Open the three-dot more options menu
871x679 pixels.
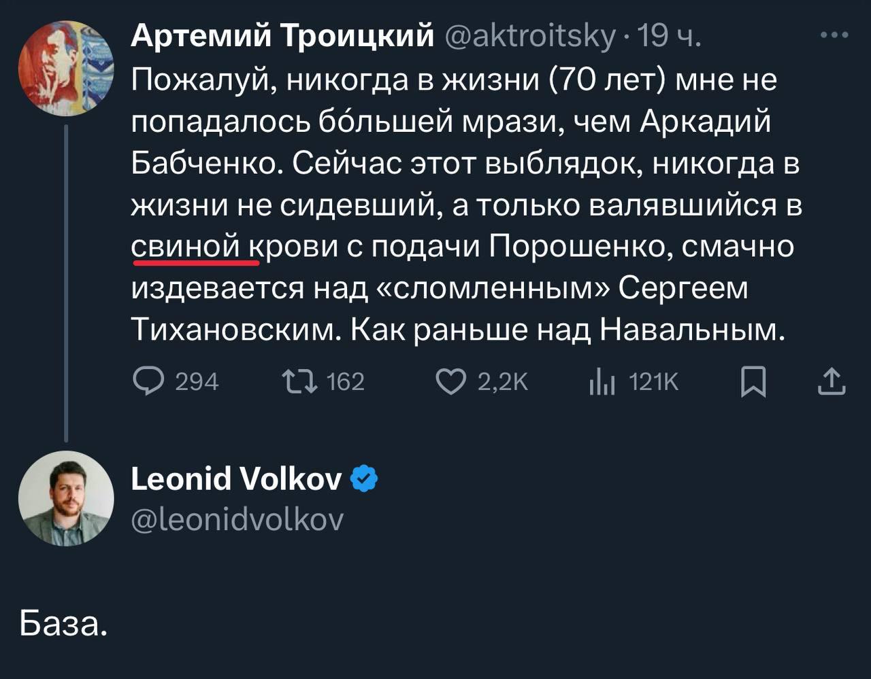pyautogui.click(x=834, y=35)
